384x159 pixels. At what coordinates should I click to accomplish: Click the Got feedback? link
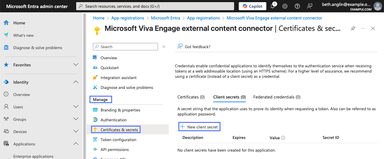point(198,47)
